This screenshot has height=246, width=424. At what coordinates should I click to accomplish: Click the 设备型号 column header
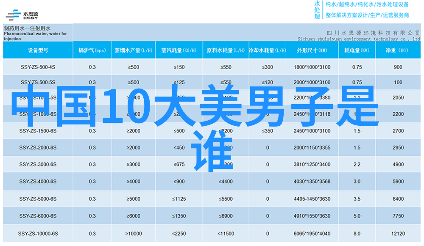point(38,50)
